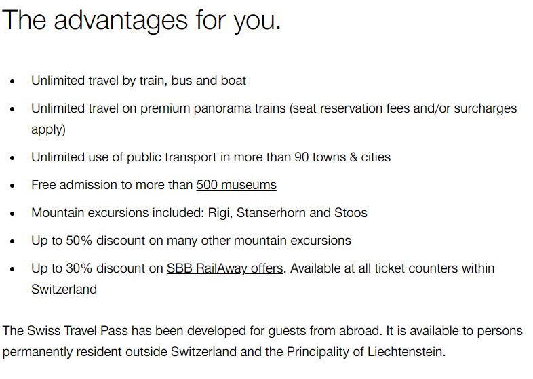Follow the "SBB RailAway offers" link
This screenshot has width=533, height=379.
pos(224,268)
